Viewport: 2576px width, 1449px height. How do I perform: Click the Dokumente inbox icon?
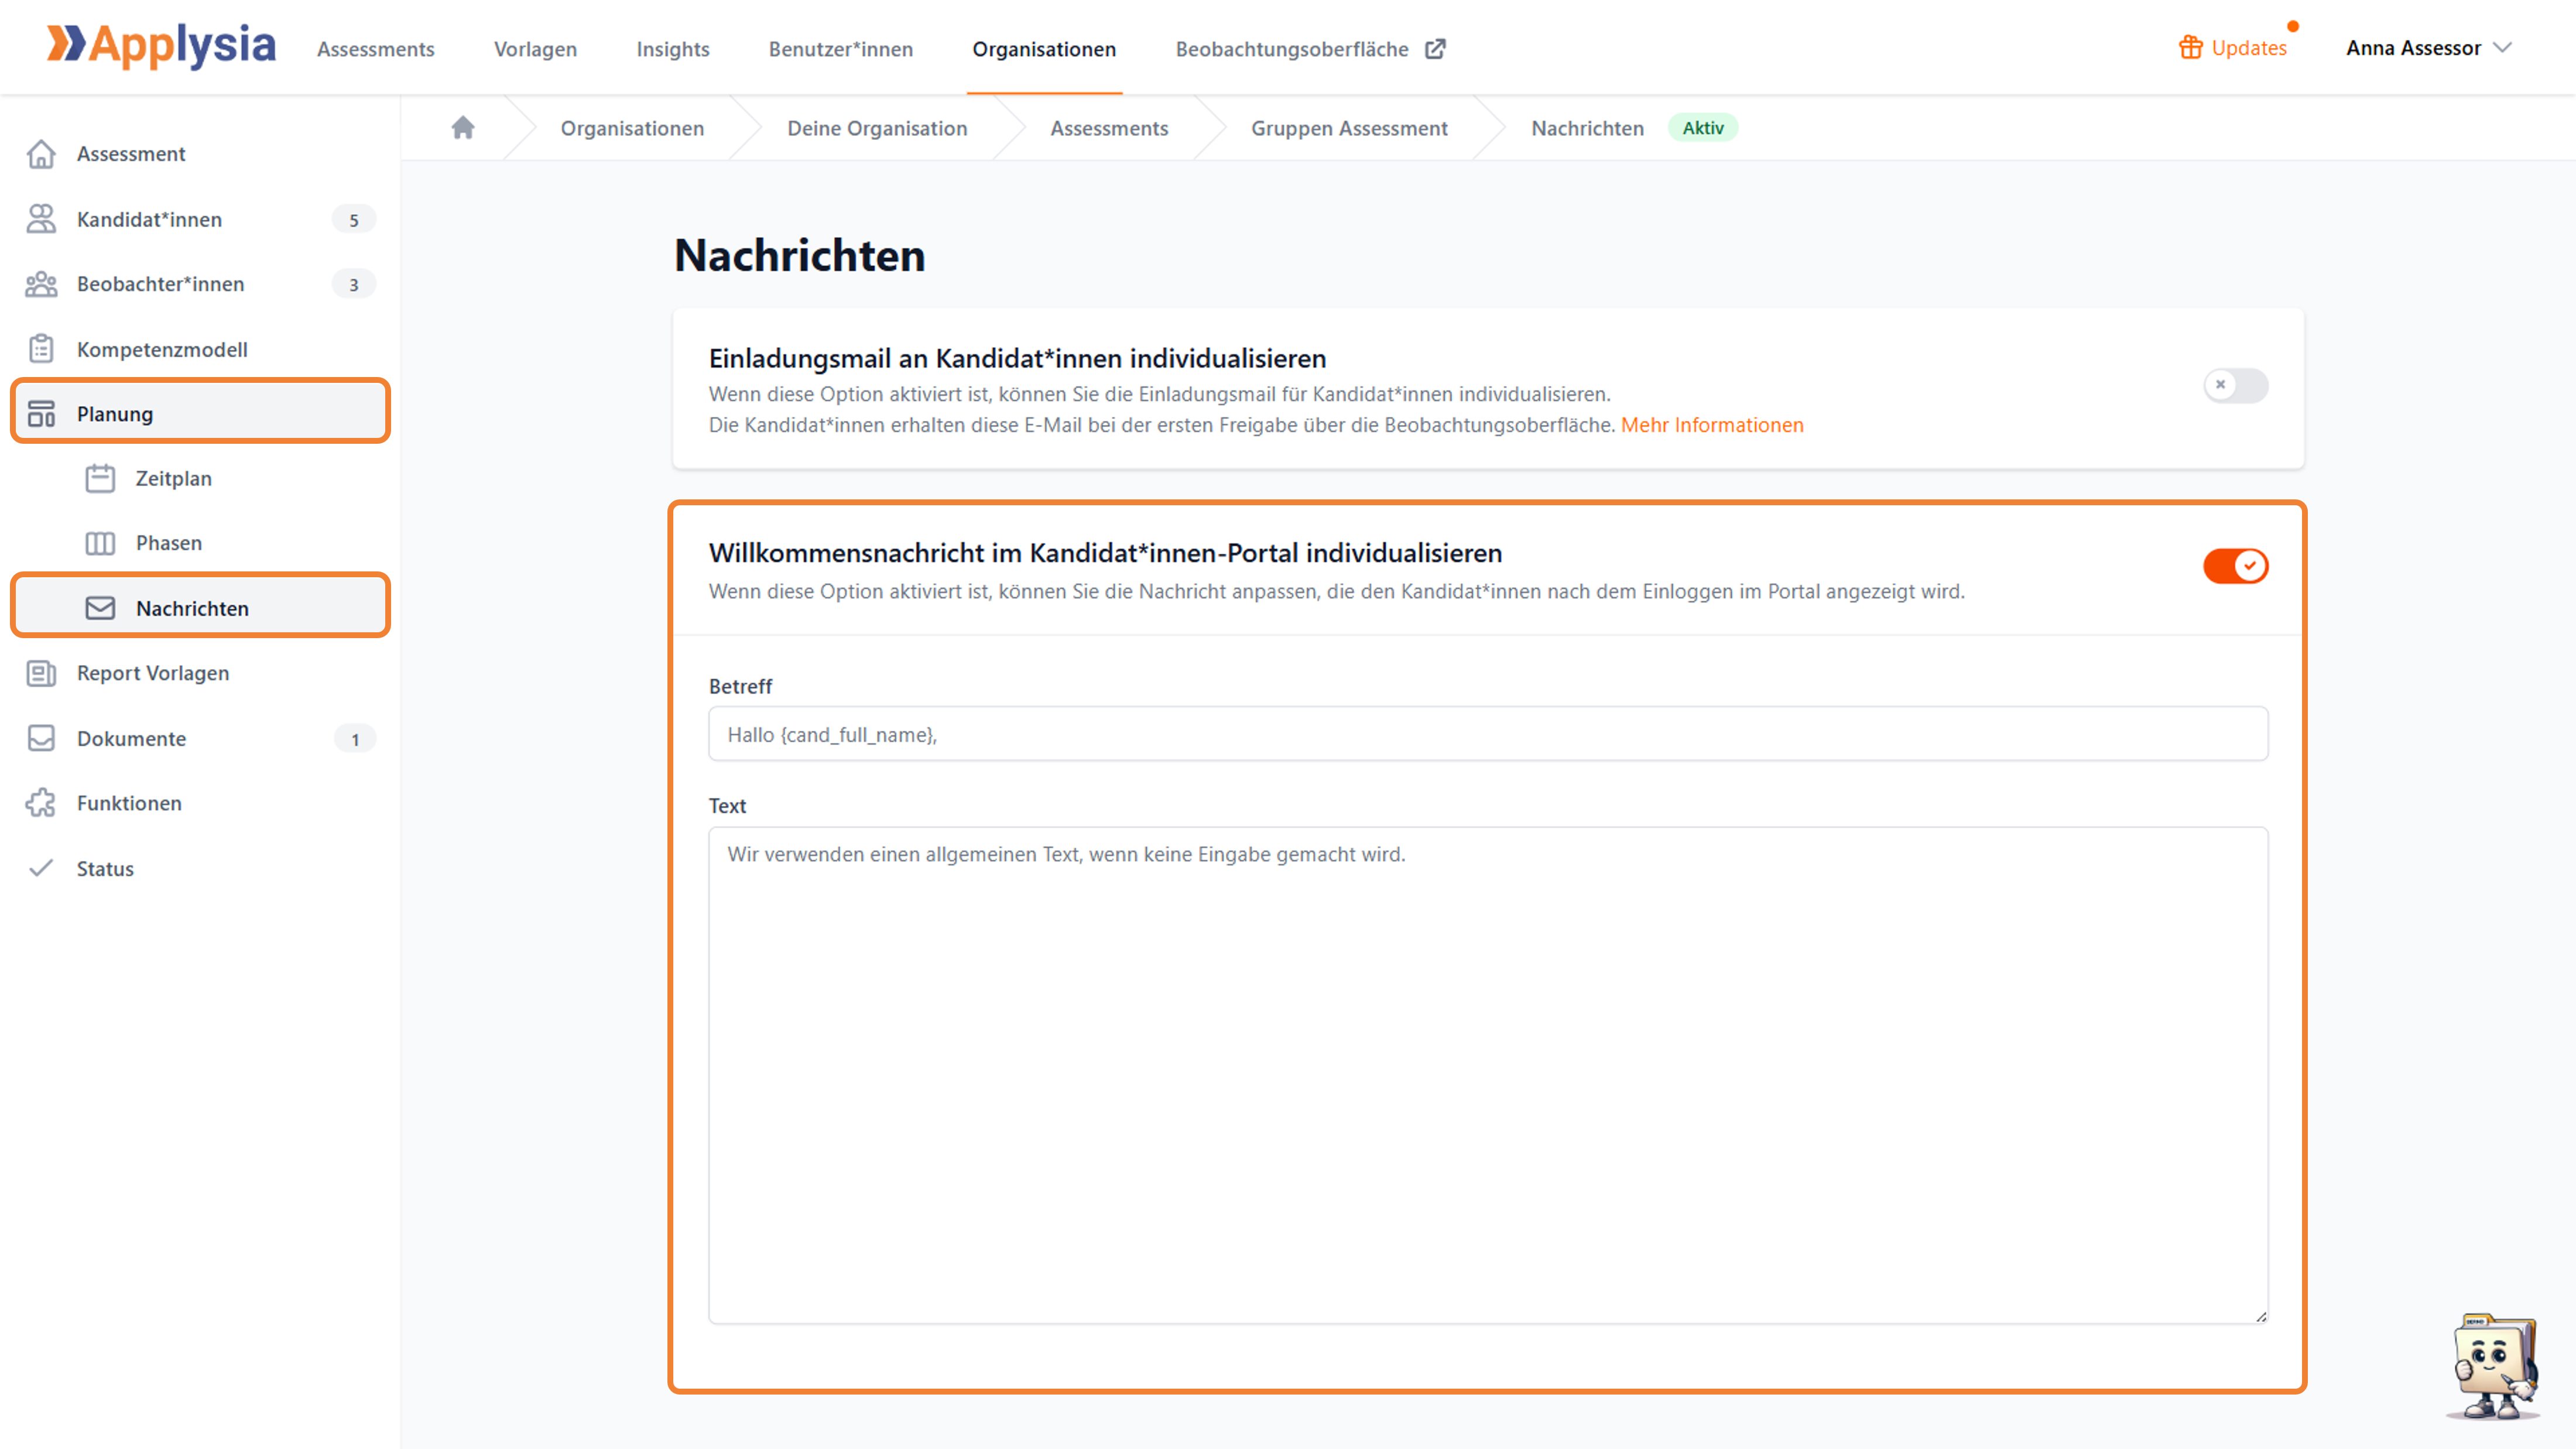pyautogui.click(x=41, y=738)
